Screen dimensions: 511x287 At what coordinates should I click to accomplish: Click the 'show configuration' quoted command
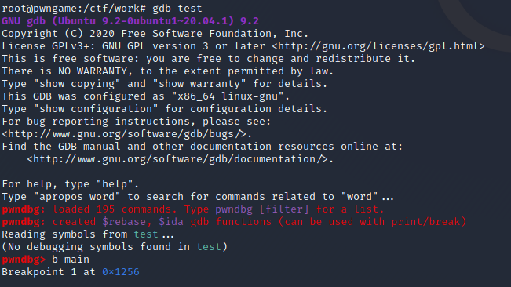(96, 109)
